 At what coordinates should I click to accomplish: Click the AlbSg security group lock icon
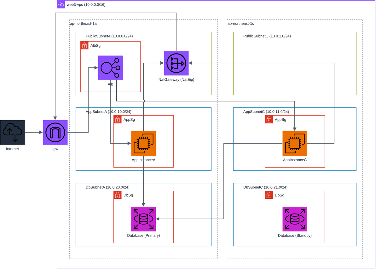click(x=84, y=45)
